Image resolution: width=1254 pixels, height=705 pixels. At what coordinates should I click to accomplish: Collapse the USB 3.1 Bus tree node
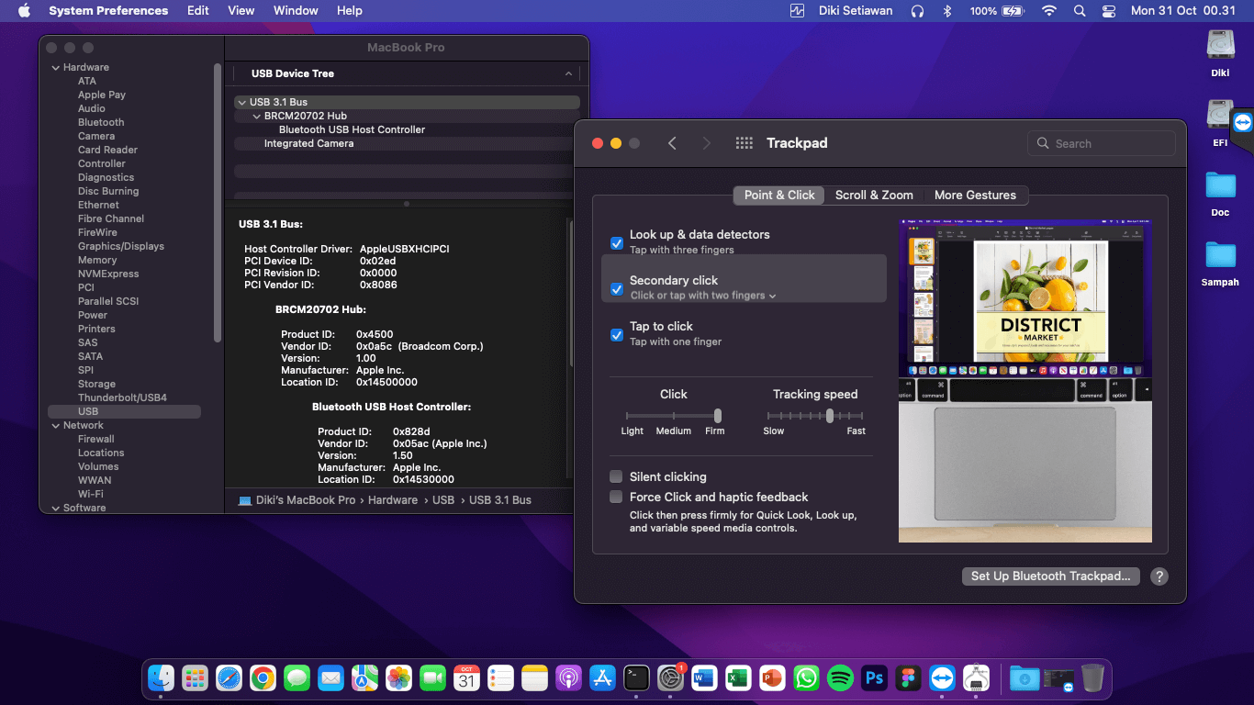coord(241,102)
